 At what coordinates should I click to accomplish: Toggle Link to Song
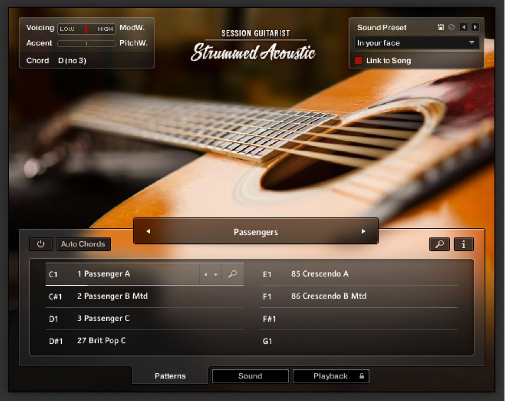(359, 60)
